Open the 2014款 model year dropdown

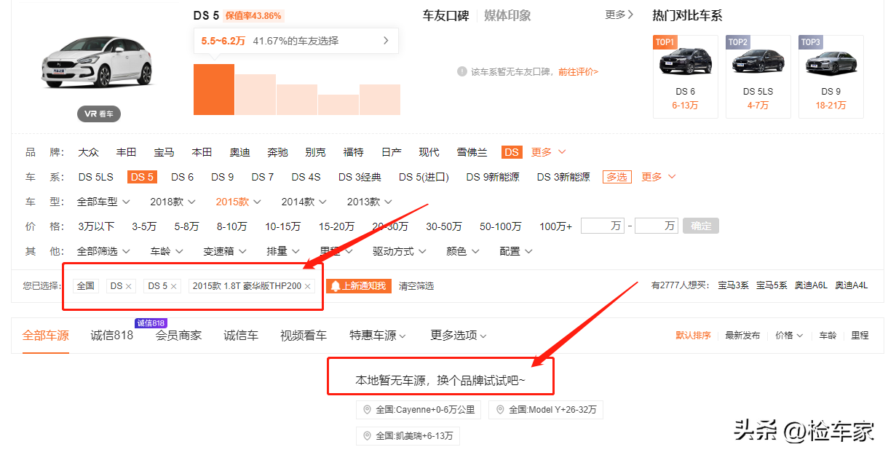304,202
